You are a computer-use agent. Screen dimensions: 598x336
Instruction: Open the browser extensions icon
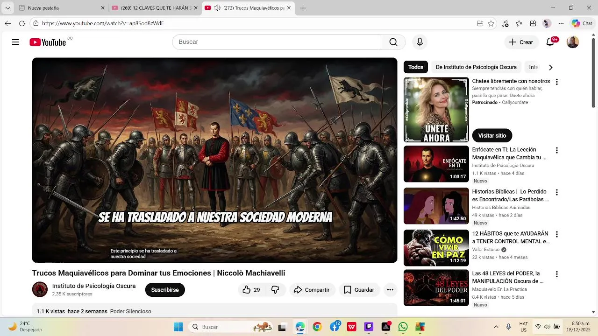coord(533,23)
